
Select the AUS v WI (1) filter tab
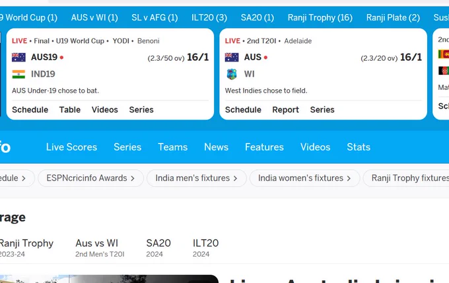[94, 17]
